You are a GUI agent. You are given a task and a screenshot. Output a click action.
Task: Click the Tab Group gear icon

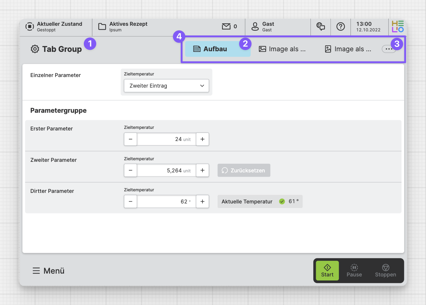tap(35, 49)
